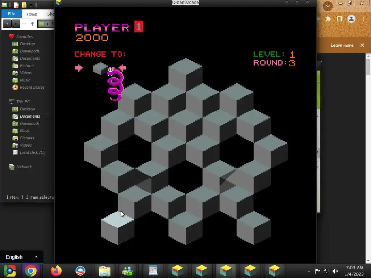This screenshot has width=371, height=278.
Task: Open the Start button on the taskbar
Action: (x=9, y=271)
